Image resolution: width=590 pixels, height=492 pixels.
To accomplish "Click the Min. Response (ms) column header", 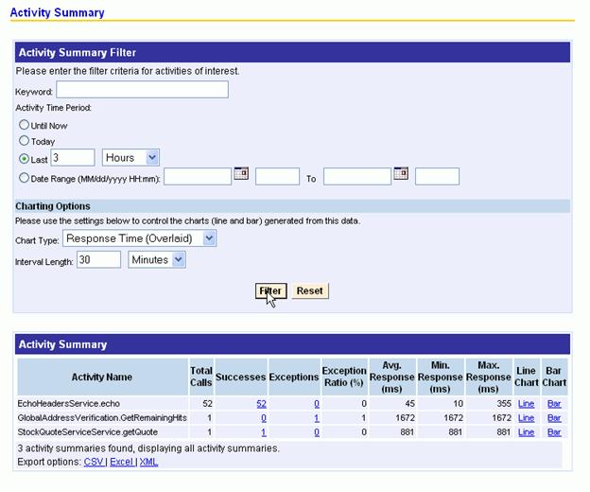I will pos(441,377).
